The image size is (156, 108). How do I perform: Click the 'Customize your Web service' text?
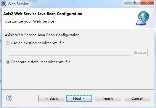pyautogui.click(x=30, y=21)
